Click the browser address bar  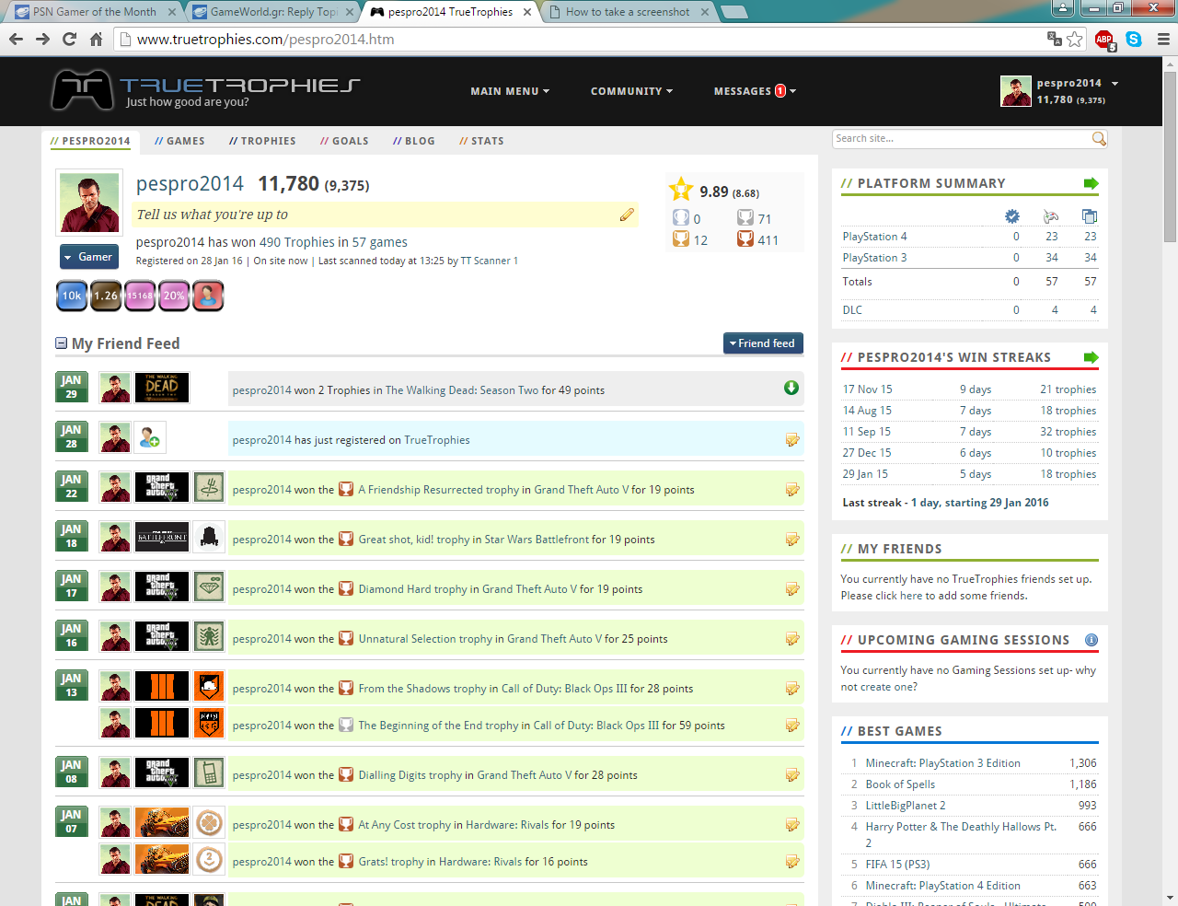click(x=588, y=39)
